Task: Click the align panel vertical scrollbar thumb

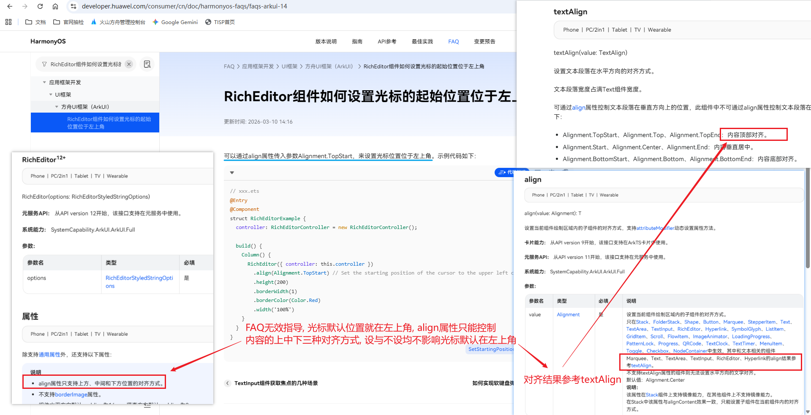Action: point(808,218)
